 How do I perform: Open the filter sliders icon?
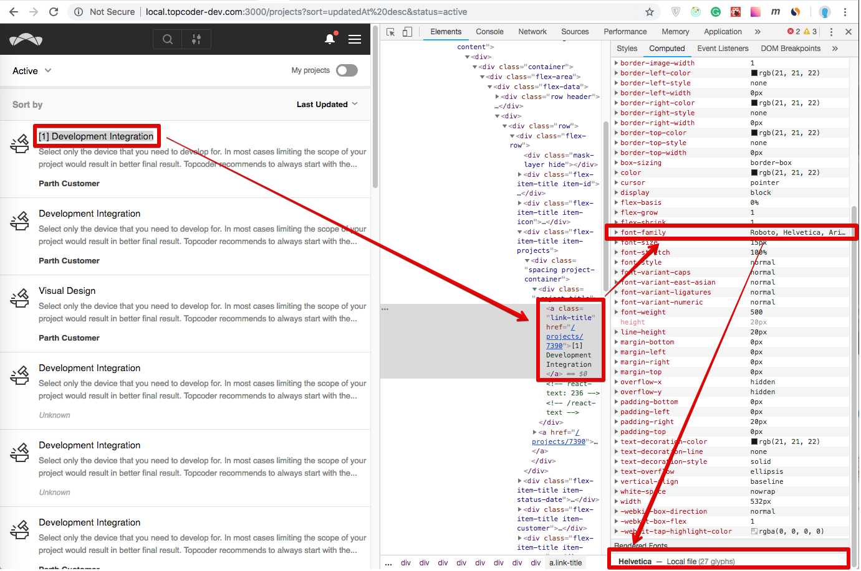point(196,39)
